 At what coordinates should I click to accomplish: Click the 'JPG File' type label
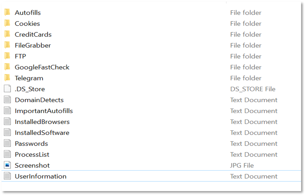pyautogui.click(x=242, y=165)
